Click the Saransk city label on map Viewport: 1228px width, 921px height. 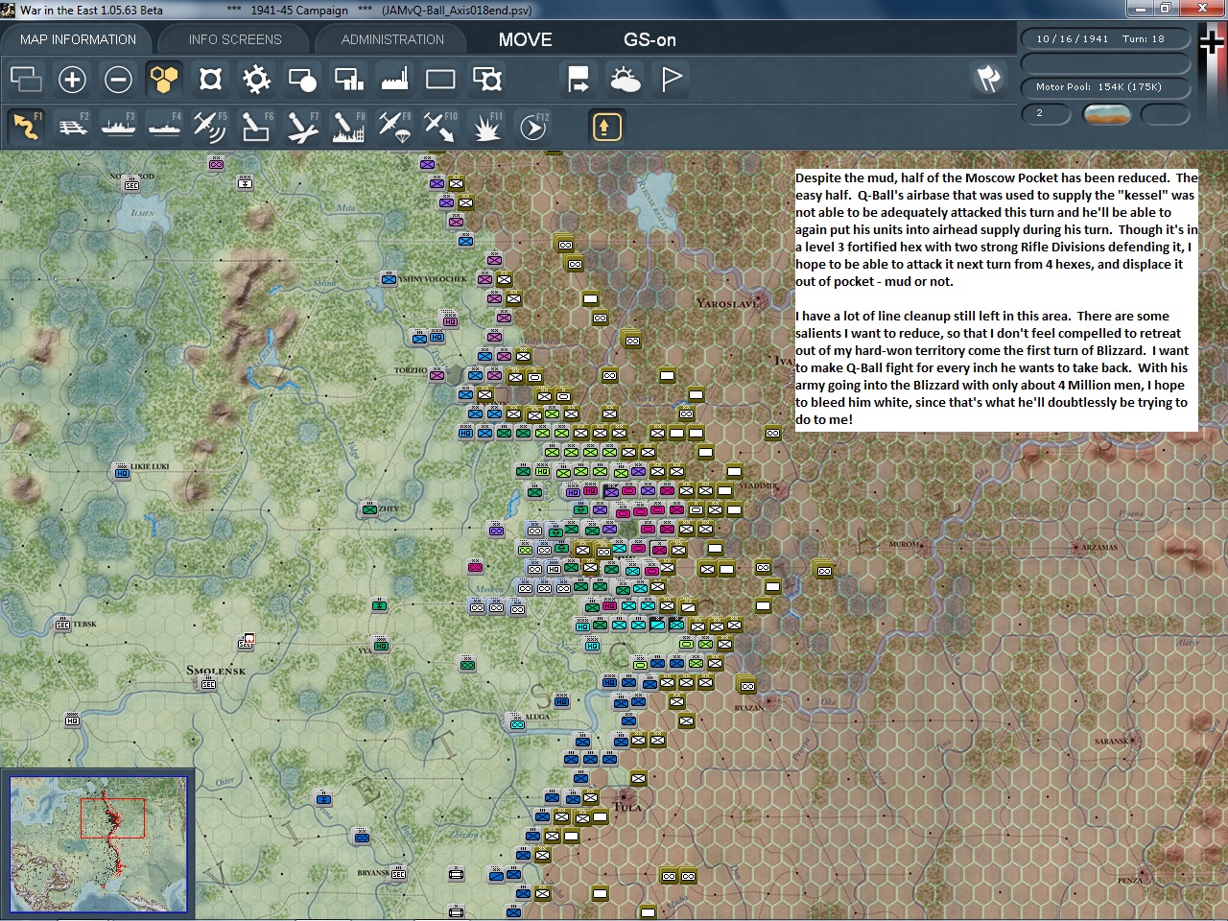pos(1111,742)
